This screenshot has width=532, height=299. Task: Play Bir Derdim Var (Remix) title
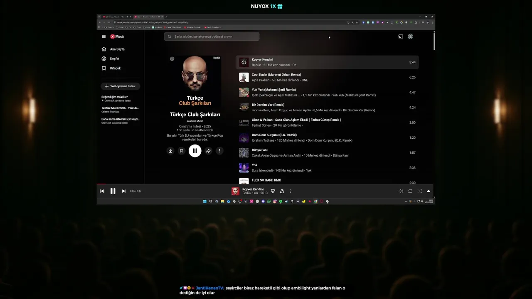268,105
